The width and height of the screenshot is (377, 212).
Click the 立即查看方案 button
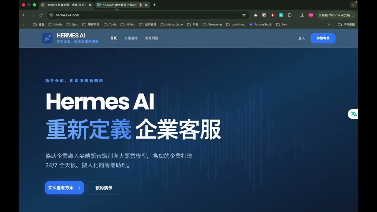65,188
